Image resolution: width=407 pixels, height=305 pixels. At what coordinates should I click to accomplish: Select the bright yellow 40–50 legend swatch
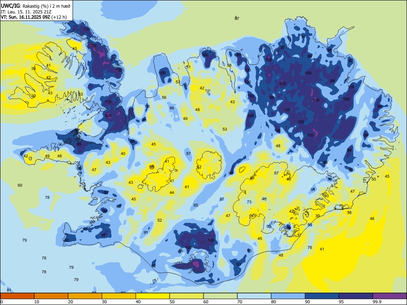pyautogui.click(x=153, y=296)
